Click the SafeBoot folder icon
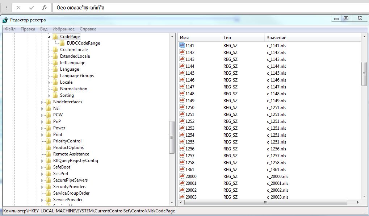This screenshot has width=369, height=216. (x=49, y=167)
